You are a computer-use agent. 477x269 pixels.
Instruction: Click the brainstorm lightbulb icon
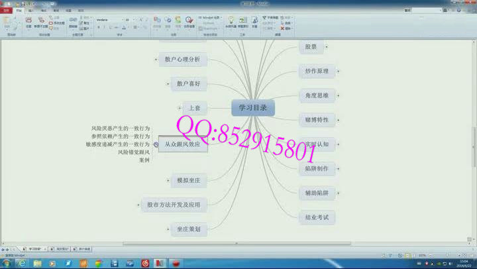(231, 21)
